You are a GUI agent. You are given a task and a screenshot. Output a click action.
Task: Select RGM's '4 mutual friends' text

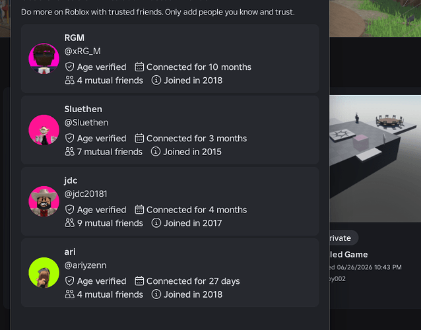click(x=110, y=81)
